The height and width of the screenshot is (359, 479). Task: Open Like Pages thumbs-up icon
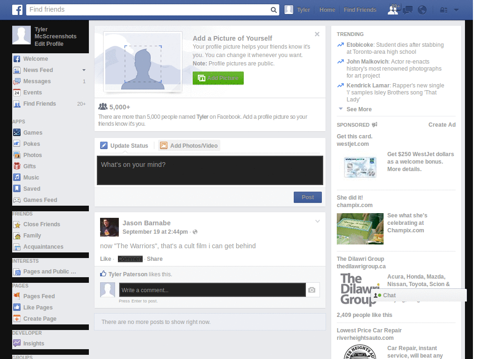17,308
